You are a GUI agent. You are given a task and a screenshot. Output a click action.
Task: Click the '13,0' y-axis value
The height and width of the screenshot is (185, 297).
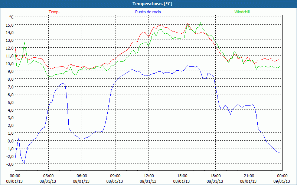click(10, 40)
